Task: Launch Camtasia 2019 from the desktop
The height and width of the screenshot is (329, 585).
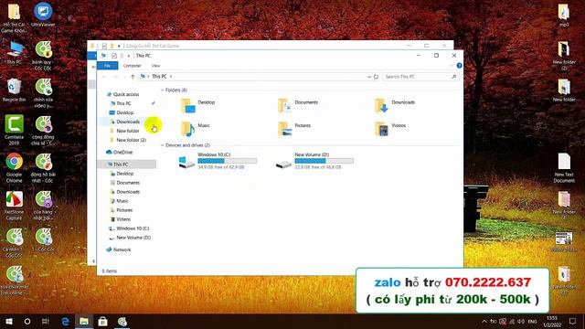Action: [14, 130]
